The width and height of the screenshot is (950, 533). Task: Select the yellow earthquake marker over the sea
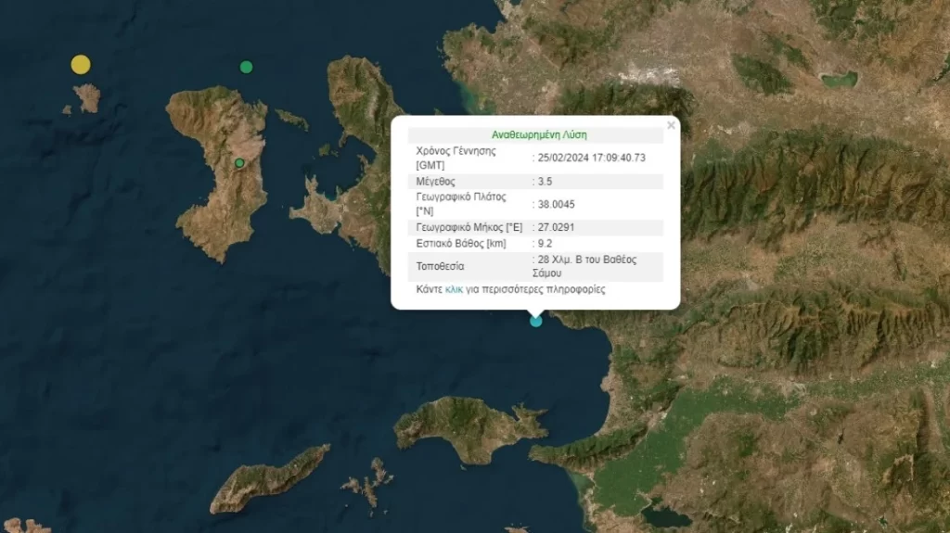point(81,64)
